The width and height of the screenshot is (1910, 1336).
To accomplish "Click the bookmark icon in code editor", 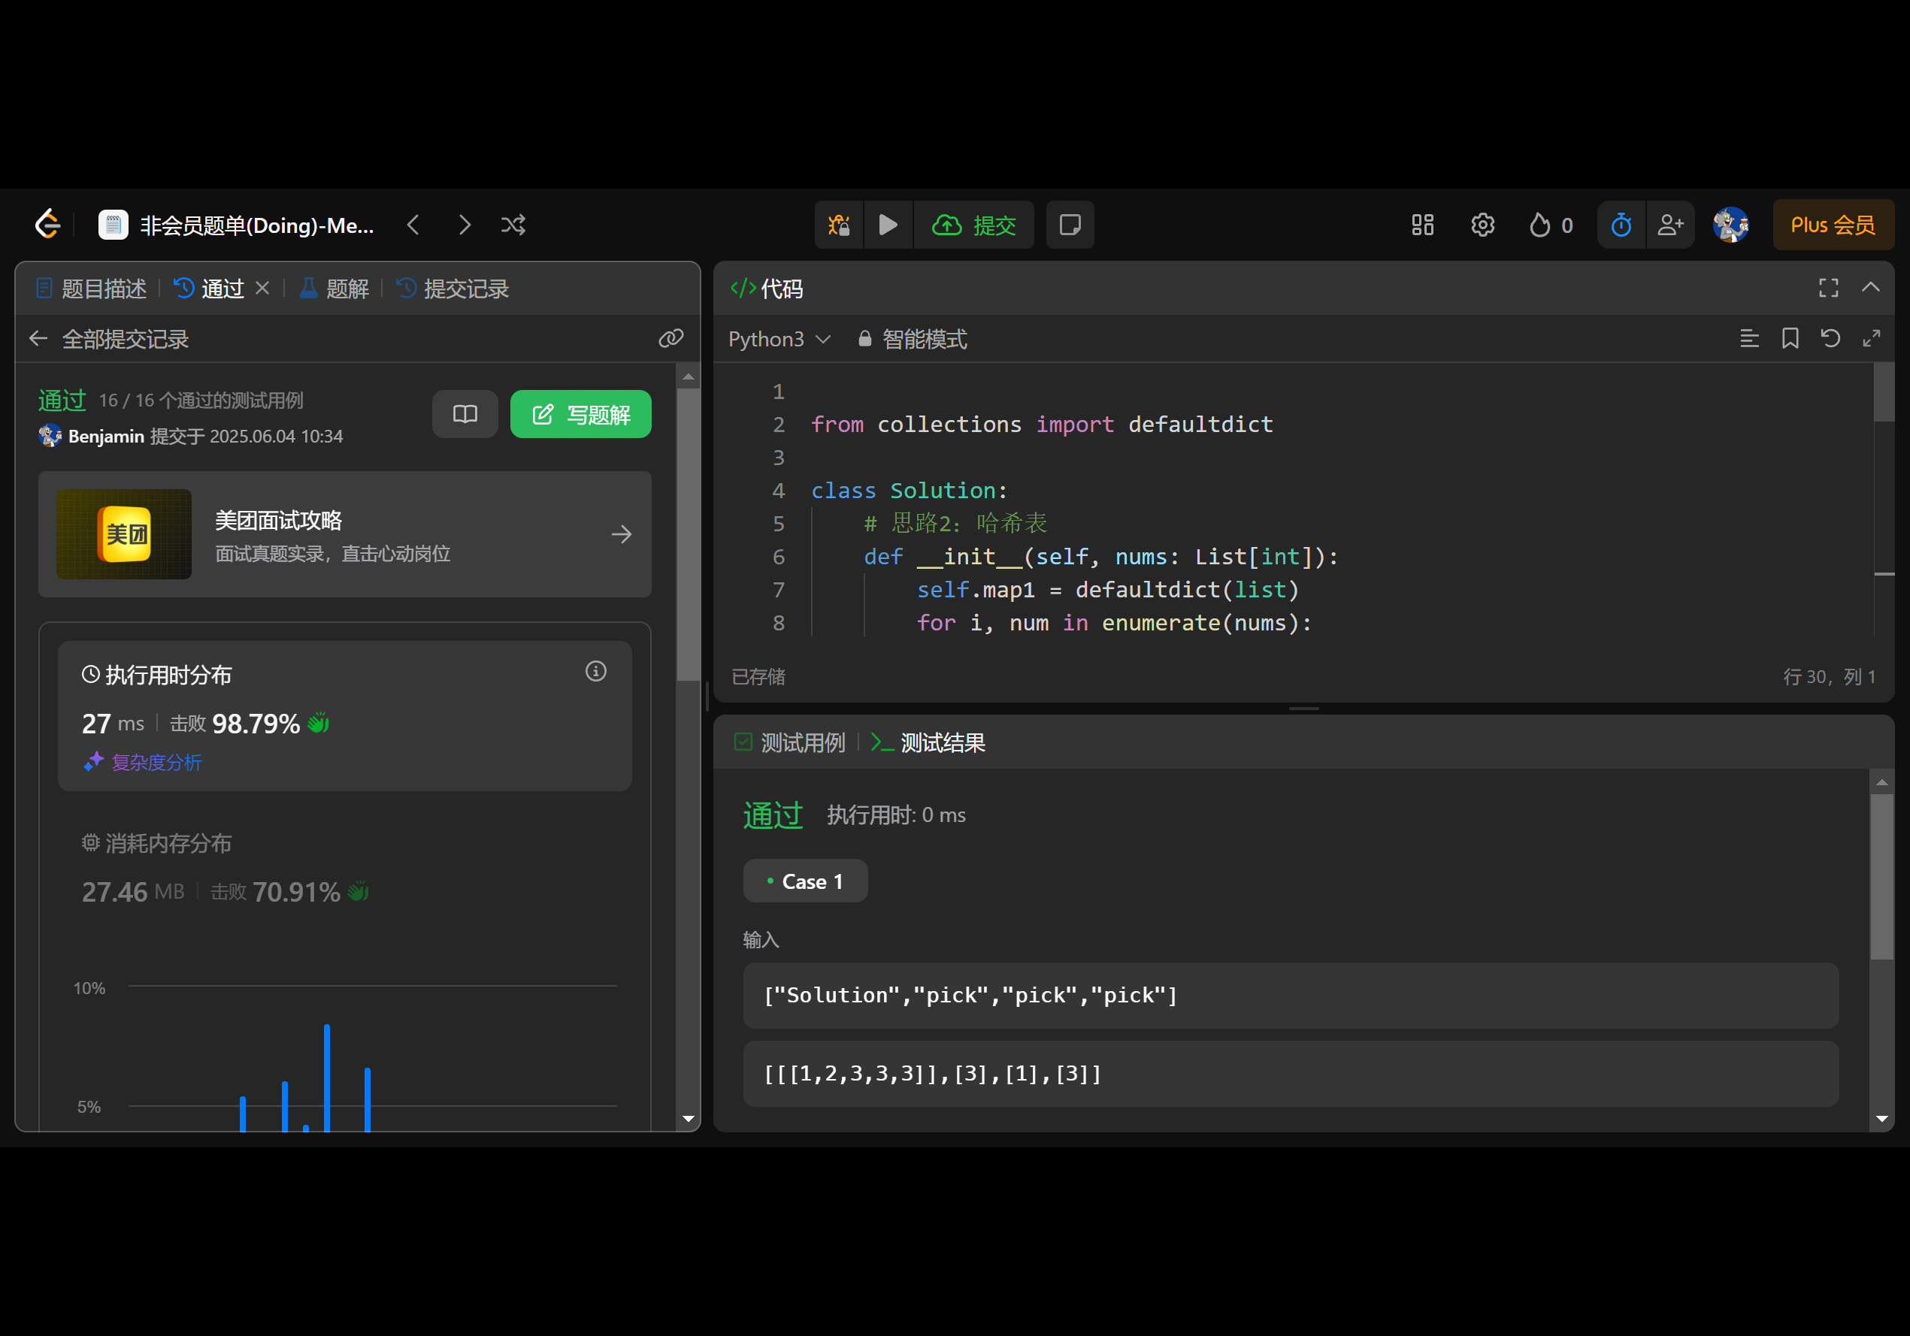I will click(x=1790, y=338).
